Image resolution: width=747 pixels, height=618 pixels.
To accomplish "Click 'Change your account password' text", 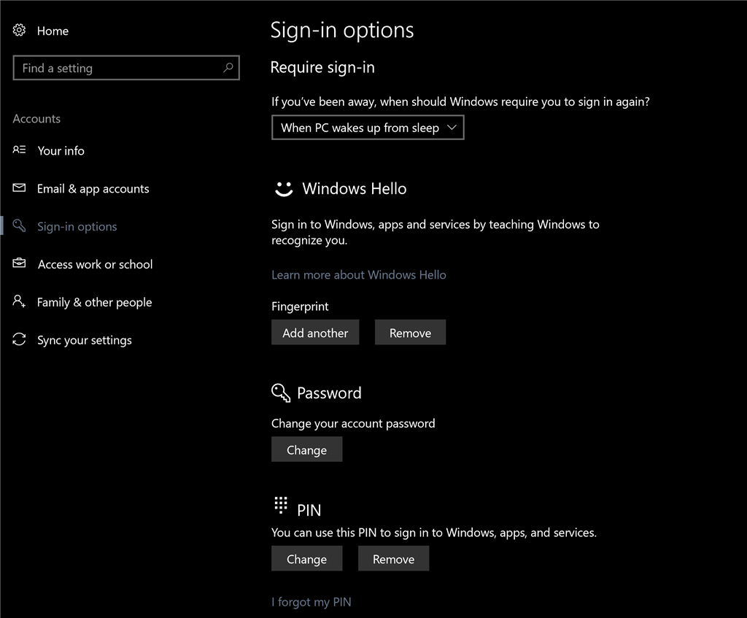I will (353, 424).
